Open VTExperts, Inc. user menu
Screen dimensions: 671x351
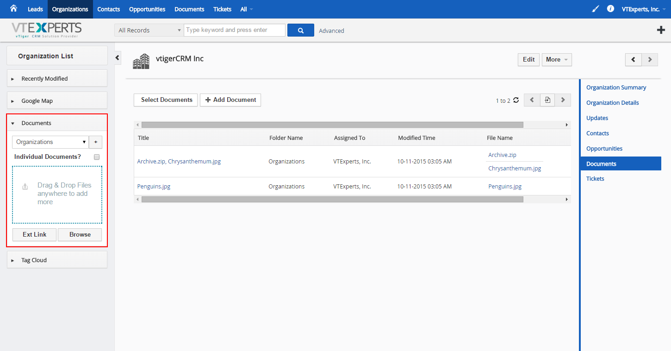click(x=644, y=9)
